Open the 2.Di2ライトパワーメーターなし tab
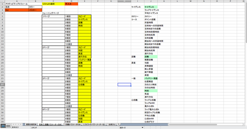Image resolution: width=247 pixels, height=129 pixels. 94,124
